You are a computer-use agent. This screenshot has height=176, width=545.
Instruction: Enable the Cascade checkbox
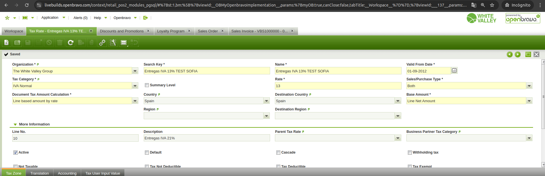[x=278, y=152]
